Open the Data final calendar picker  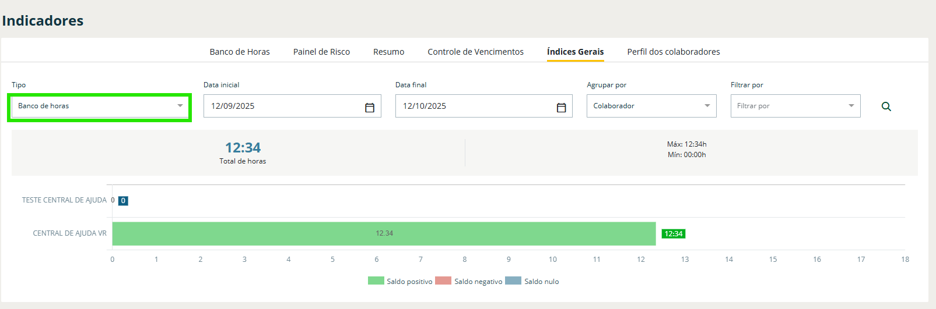(x=561, y=107)
